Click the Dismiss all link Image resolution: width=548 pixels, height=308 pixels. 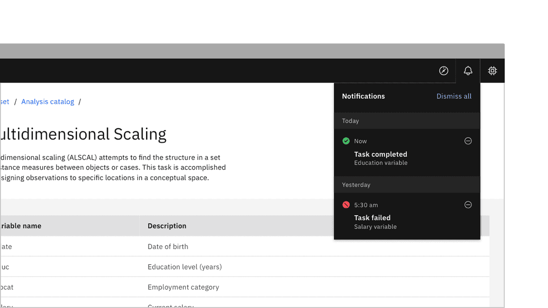tap(454, 96)
